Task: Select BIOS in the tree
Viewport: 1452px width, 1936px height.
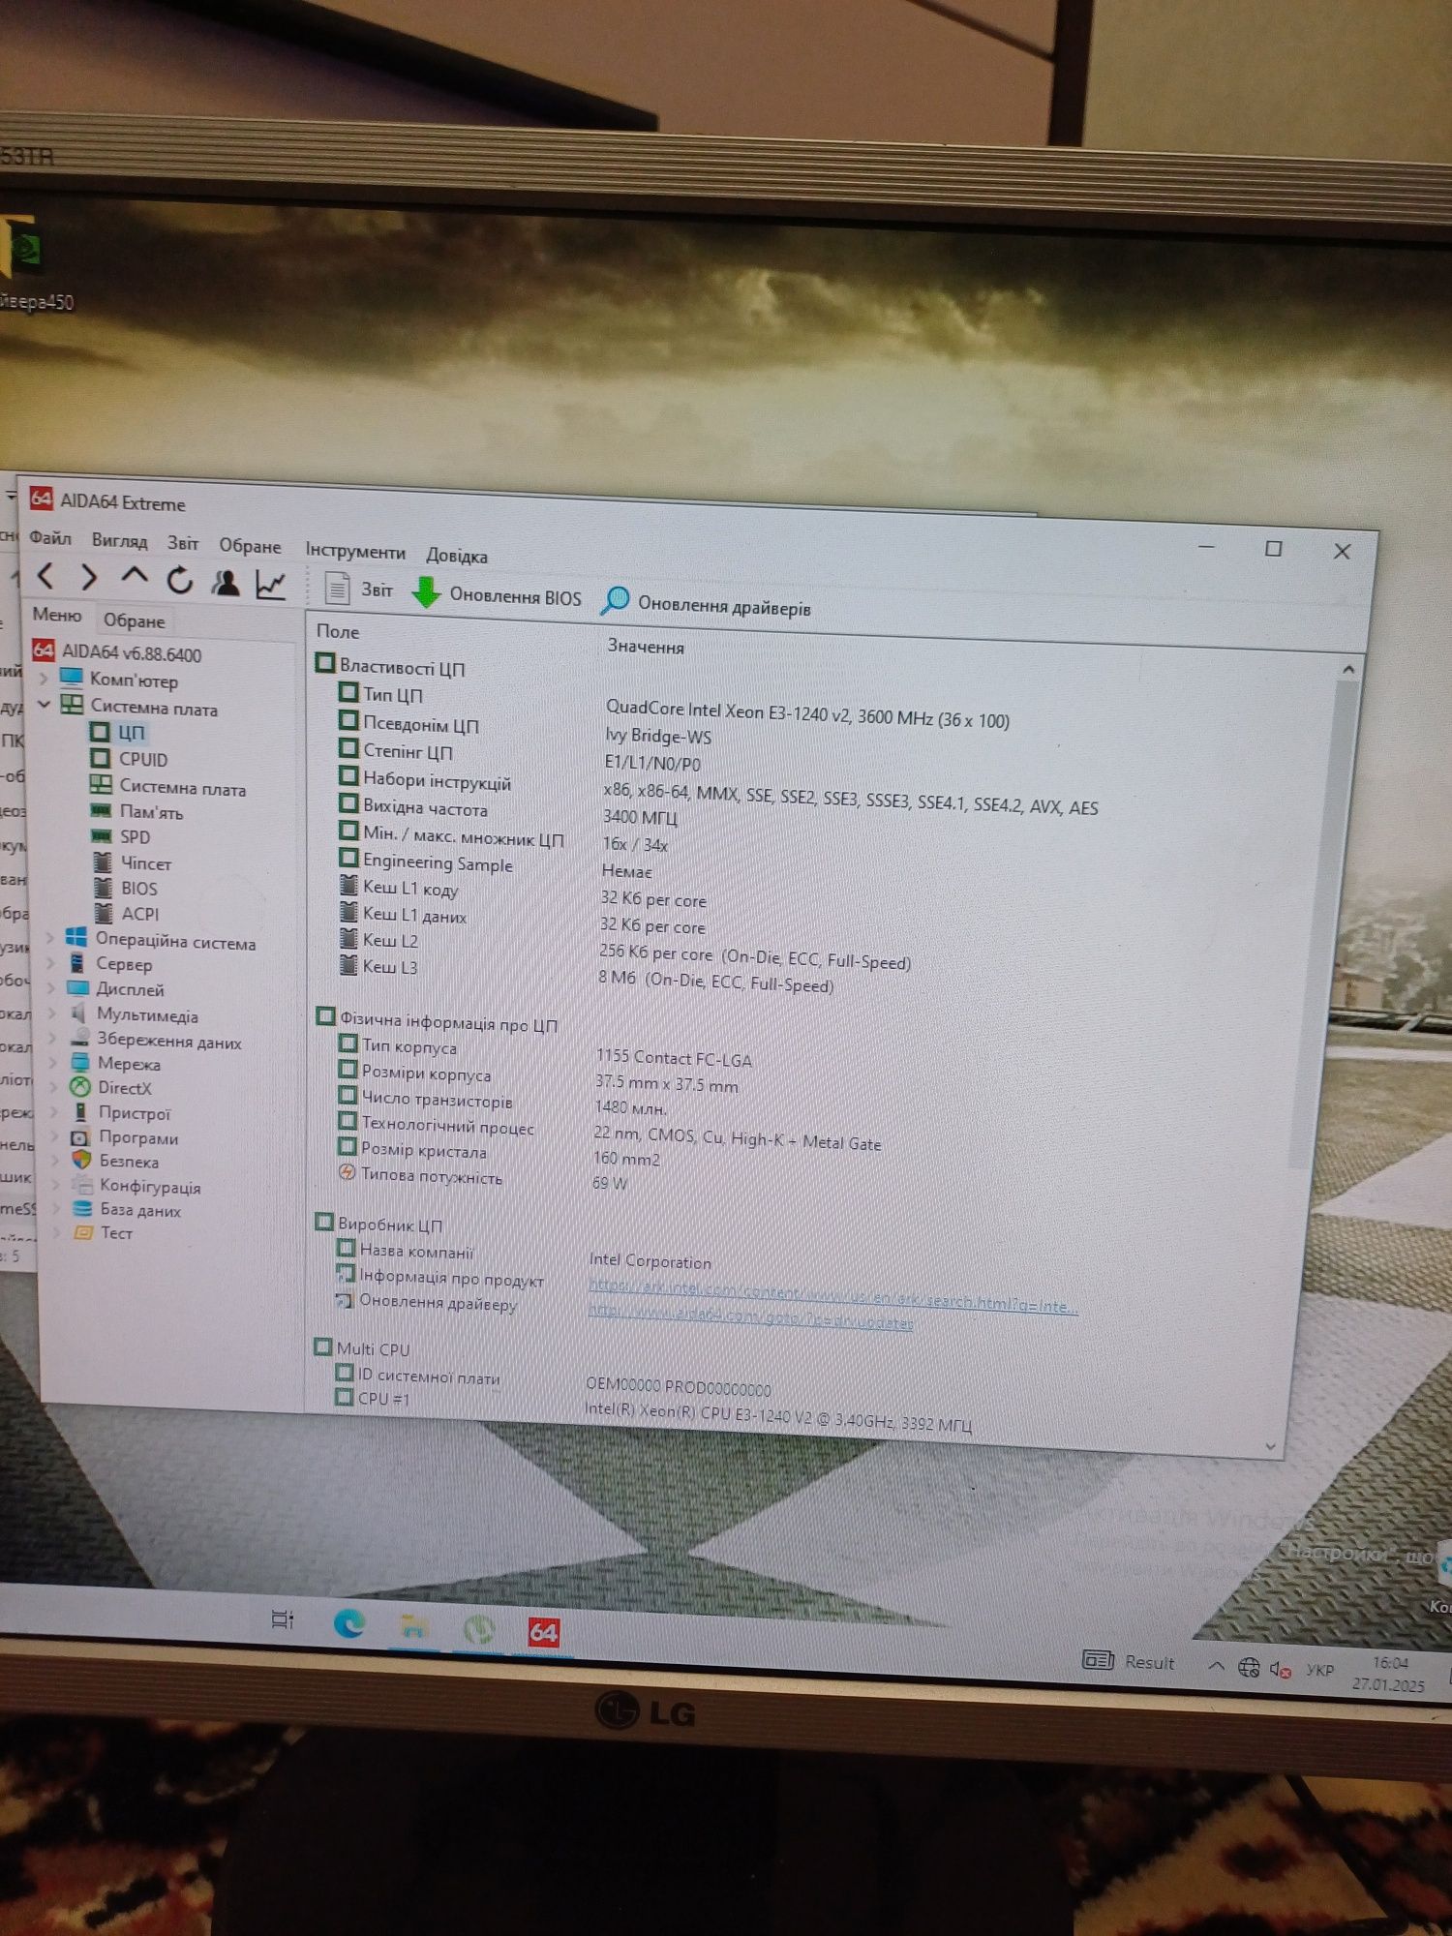Action: click(126, 888)
